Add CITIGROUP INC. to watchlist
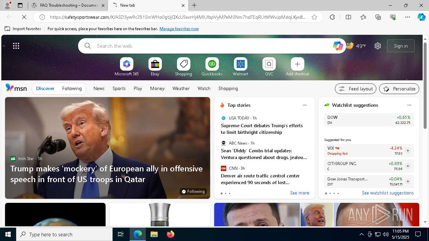429x241 pixels. [x=408, y=166]
